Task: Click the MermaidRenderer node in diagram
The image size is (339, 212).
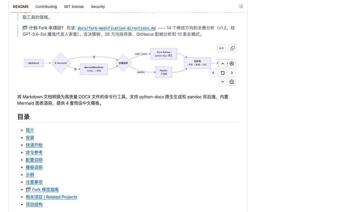Action: (94, 69)
